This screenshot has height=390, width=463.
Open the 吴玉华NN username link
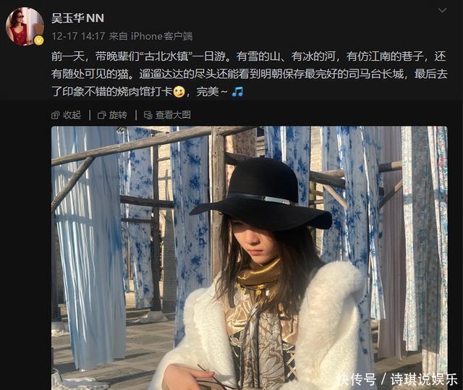coord(77,18)
